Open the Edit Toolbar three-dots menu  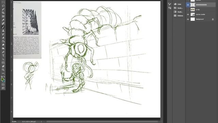point(3,73)
